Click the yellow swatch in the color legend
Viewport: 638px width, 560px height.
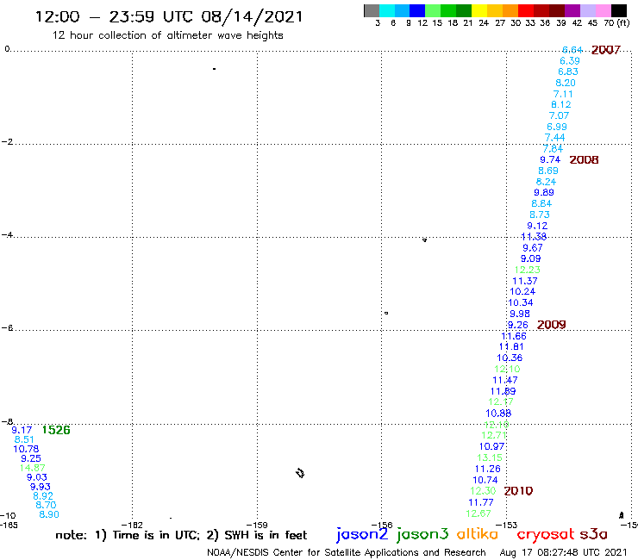[x=478, y=10]
